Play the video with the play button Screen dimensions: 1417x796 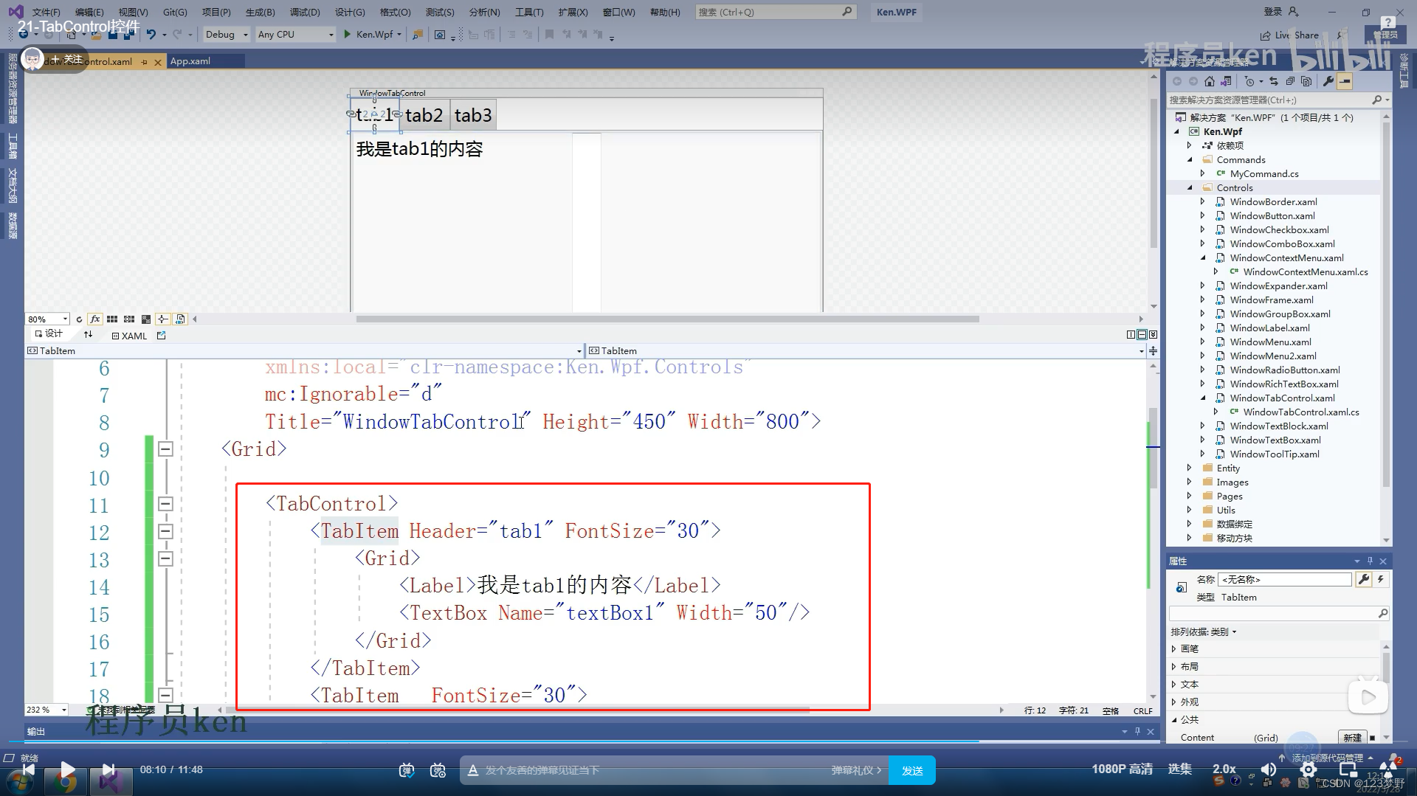(66, 770)
